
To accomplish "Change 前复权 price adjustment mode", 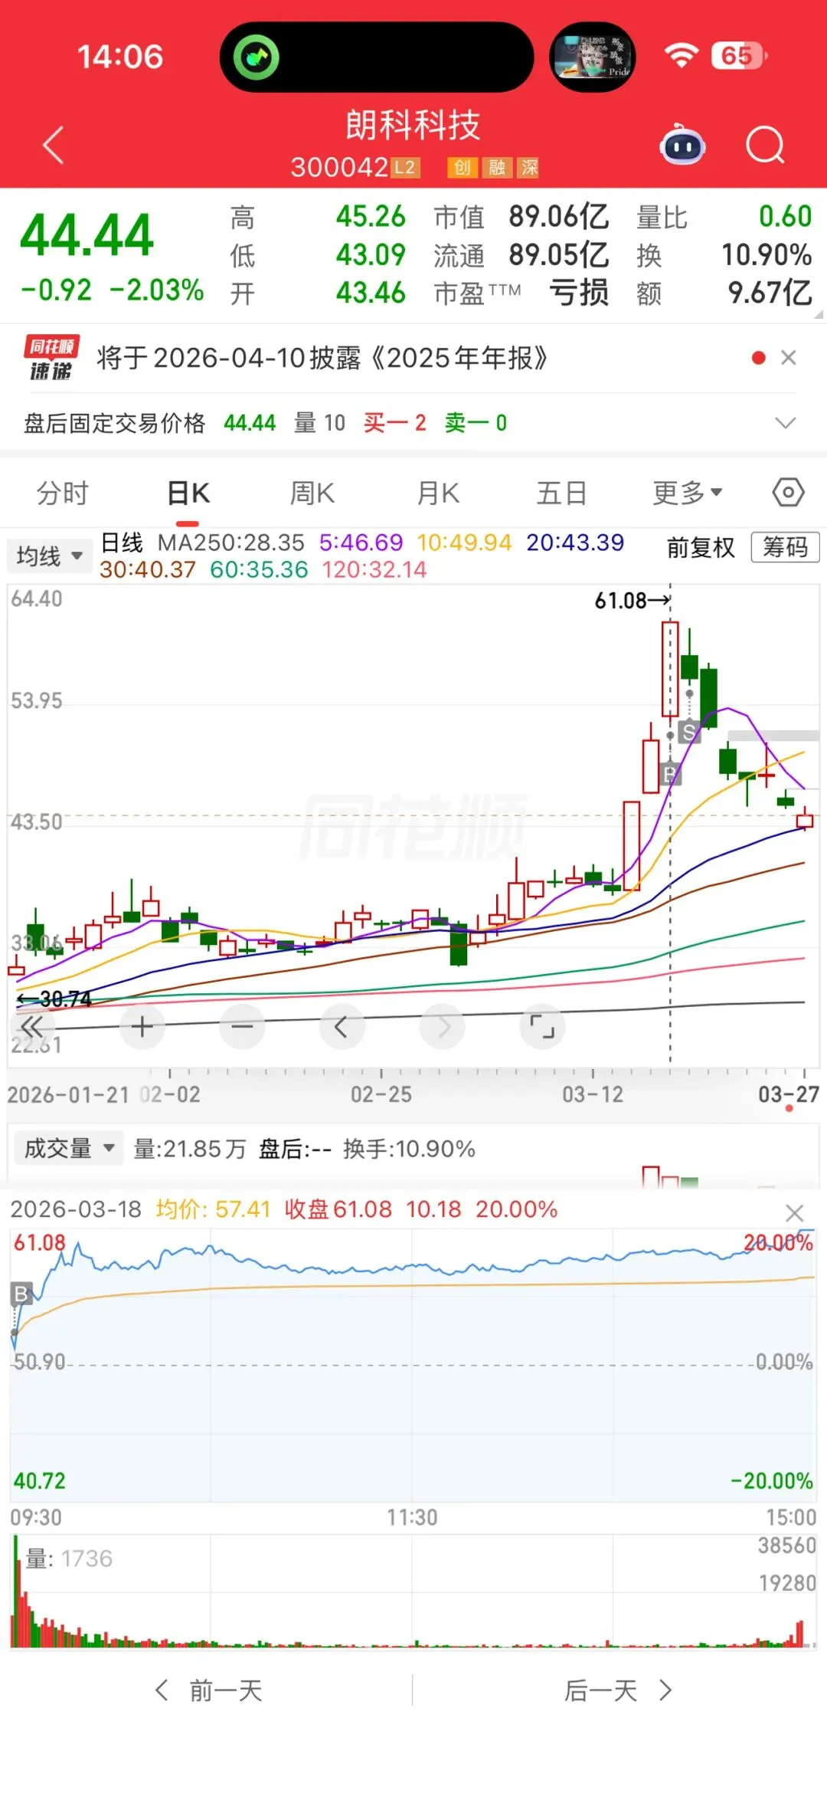I will click(701, 548).
